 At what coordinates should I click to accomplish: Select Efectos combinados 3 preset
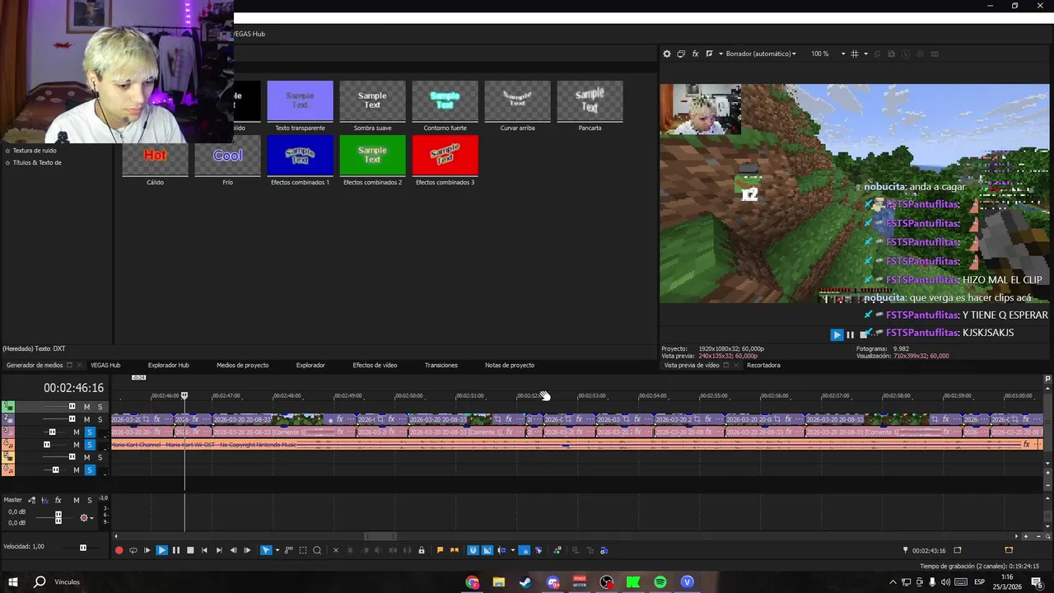point(445,161)
